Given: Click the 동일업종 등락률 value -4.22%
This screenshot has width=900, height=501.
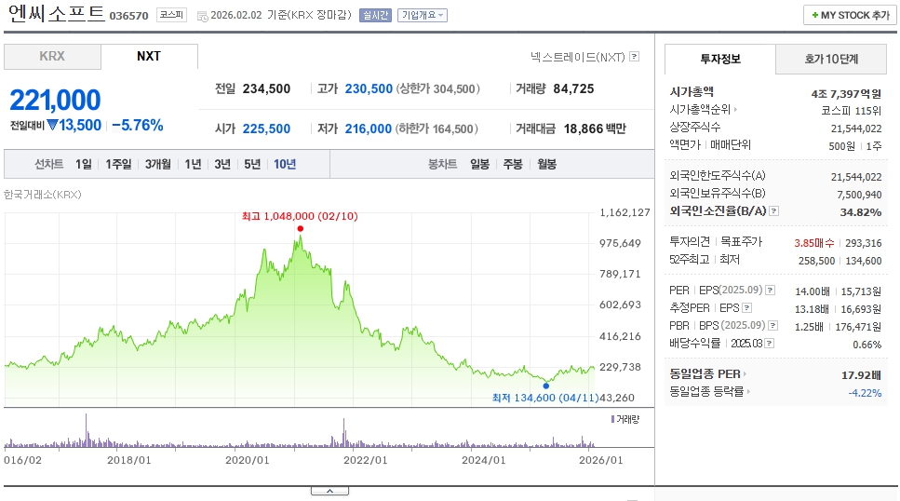Looking at the screenshot, I should coord(865,393).
